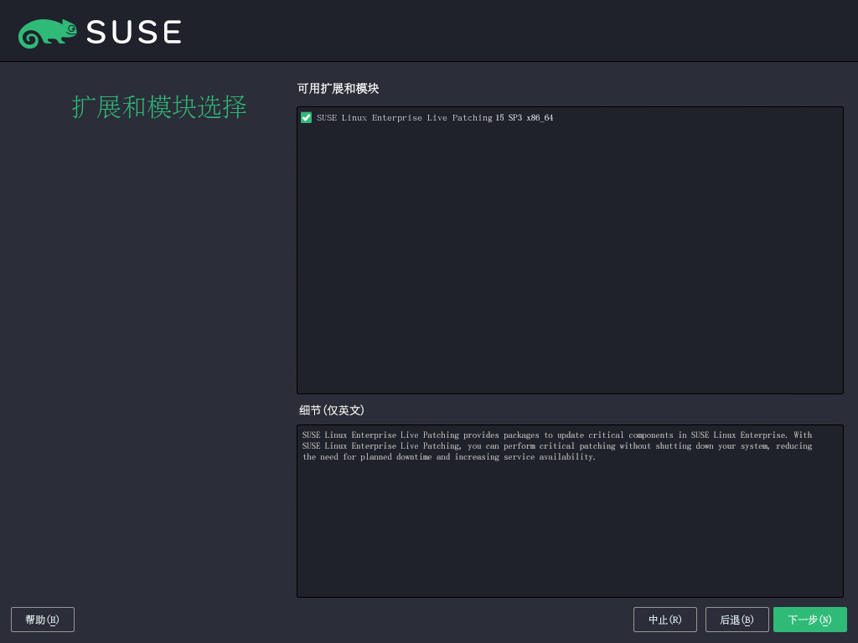Click the 后退(B) button
Image resolution: width=858 pixels, height=643 pixels.
point(737,620)
